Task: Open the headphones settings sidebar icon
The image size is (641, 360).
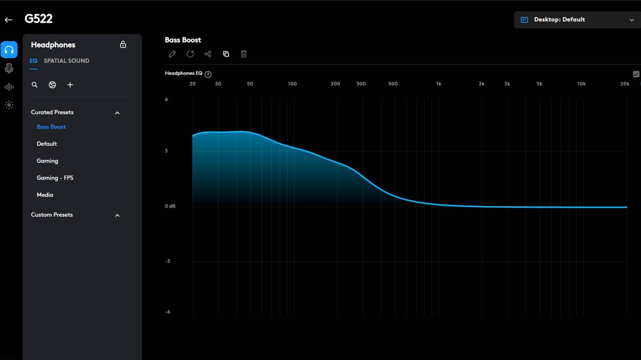Action: click(9, 50)
